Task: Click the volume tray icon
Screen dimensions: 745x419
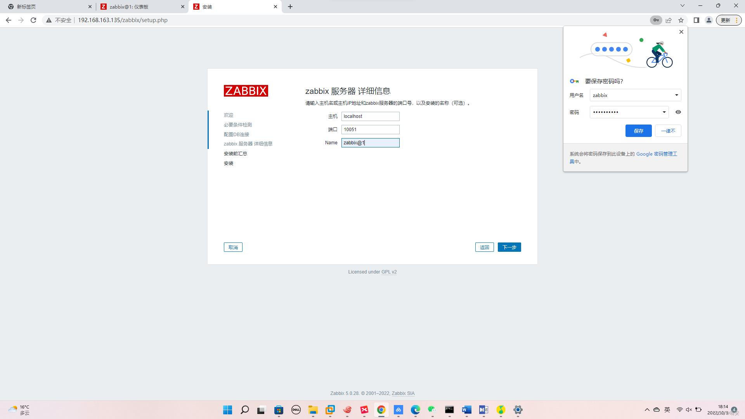Action: tap(689, 410)
